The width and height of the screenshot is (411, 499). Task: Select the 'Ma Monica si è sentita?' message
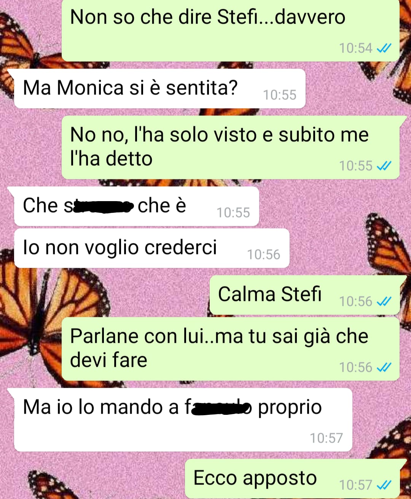160,88
